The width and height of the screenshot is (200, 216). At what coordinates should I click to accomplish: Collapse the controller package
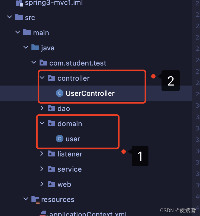pyautogui.click(x=42, y=78)
